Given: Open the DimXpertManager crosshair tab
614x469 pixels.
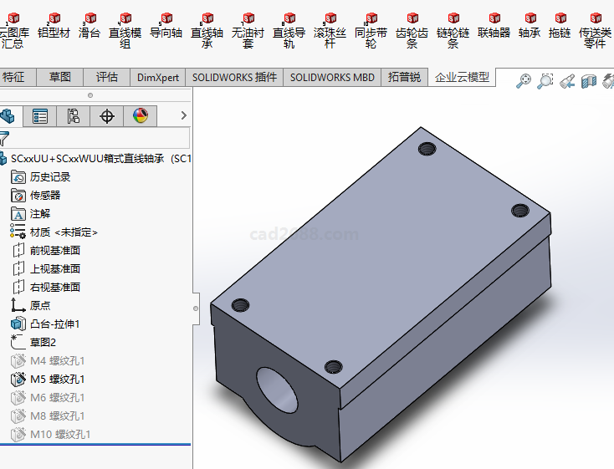Looking at the screenshot, I should click(x=107, y=116).
